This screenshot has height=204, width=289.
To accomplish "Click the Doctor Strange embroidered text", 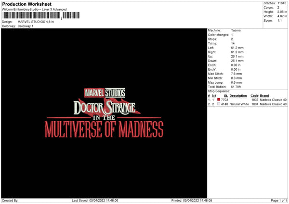I will pos(105,108).
